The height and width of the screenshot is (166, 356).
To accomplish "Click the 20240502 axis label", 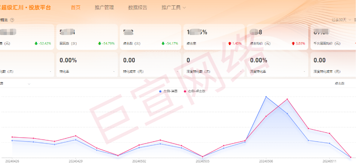I will tap(139, 162).
